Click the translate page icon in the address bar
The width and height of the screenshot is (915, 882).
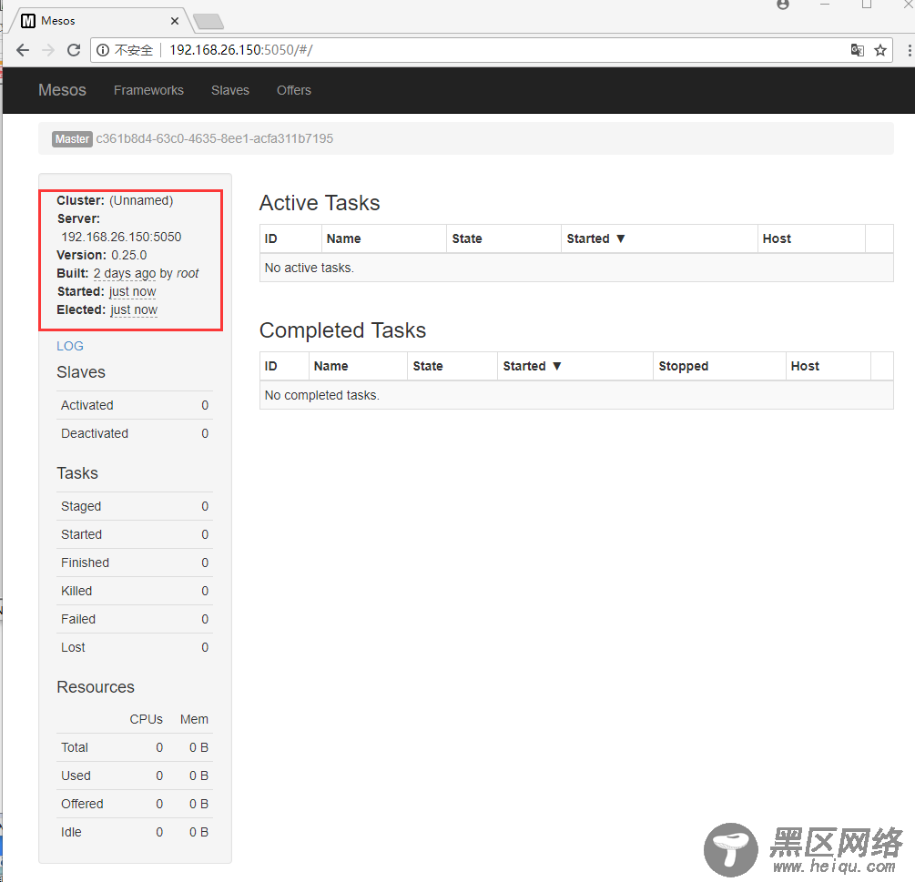click(857, 50)
